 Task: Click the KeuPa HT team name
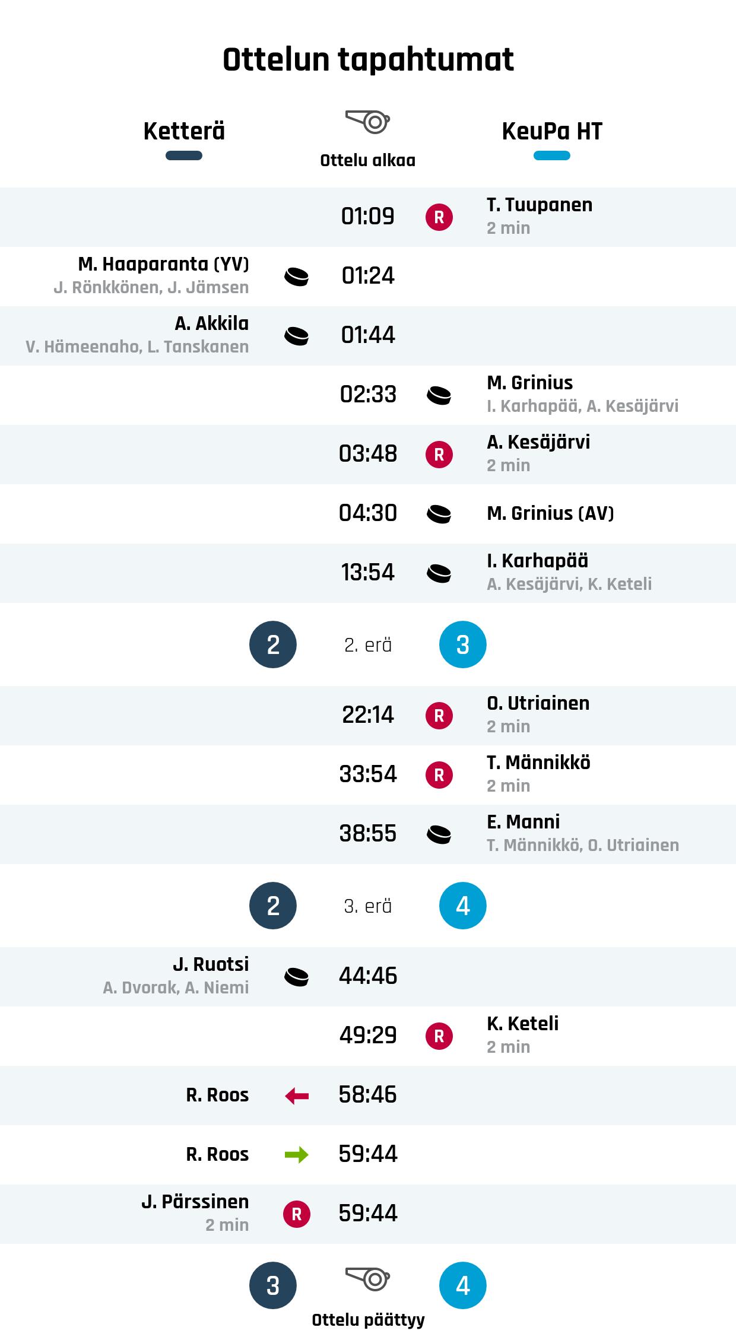coord(552,131)
